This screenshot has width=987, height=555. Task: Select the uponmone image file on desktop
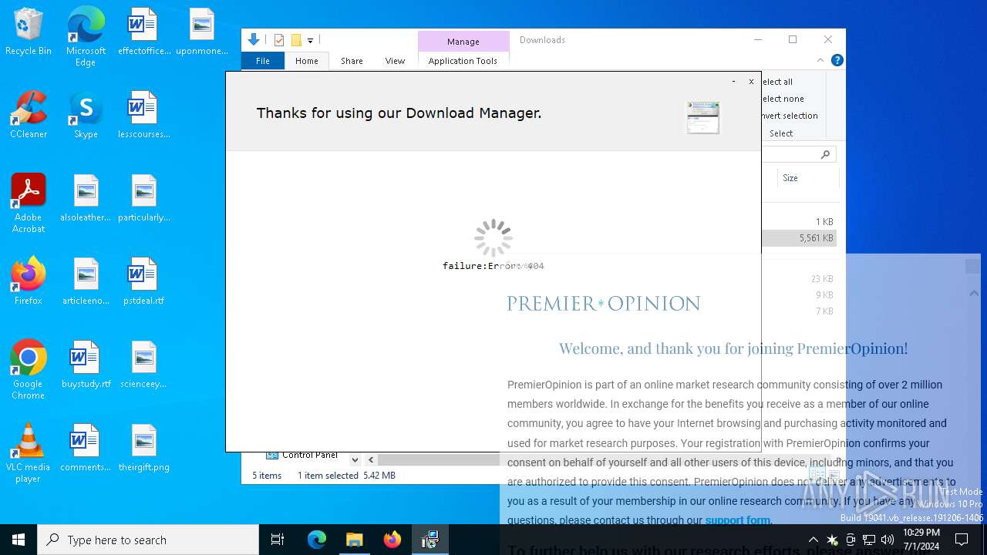(x=201, y=32)
